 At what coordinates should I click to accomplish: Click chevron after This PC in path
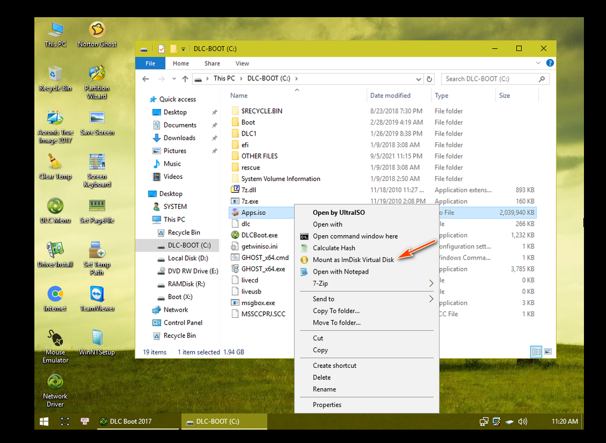click(x=241, y=79)
